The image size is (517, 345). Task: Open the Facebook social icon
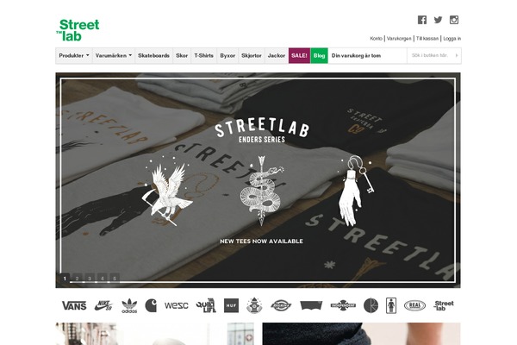(422, 20)
